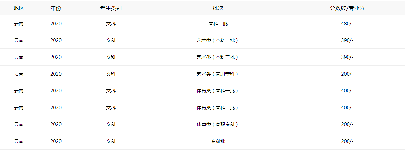Click the 480/- score cell
Viewport: 405px width, 151px height.
(x=347, y=24)
